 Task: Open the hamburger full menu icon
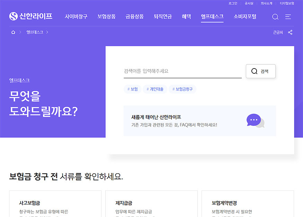(x=288, y=17)
